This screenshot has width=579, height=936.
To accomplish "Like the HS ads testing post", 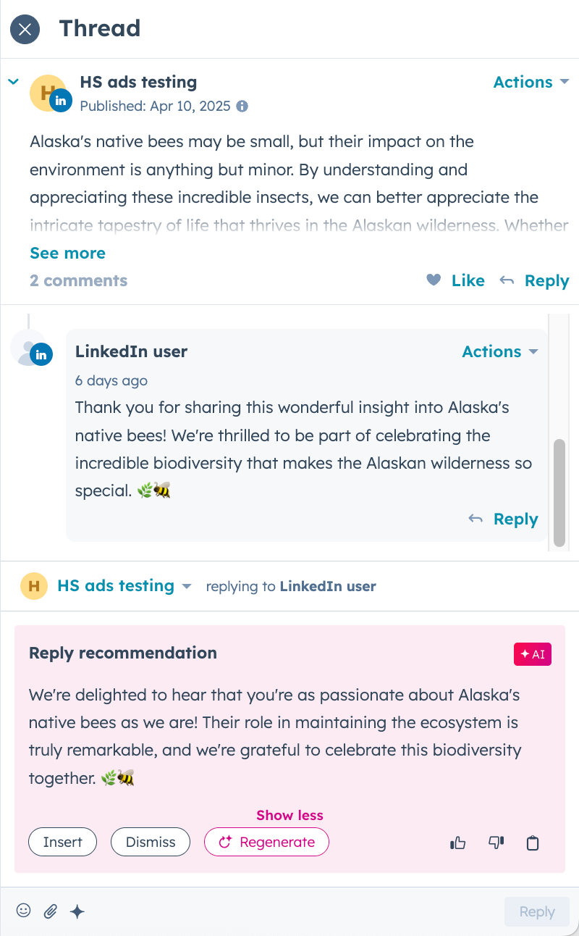I will click(456, 281).
